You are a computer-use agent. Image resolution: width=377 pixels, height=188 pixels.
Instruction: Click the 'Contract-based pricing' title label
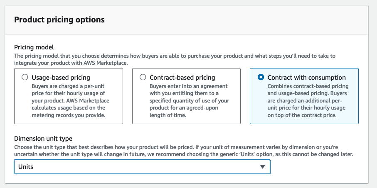pyautogui.click(x=182, y=78)
